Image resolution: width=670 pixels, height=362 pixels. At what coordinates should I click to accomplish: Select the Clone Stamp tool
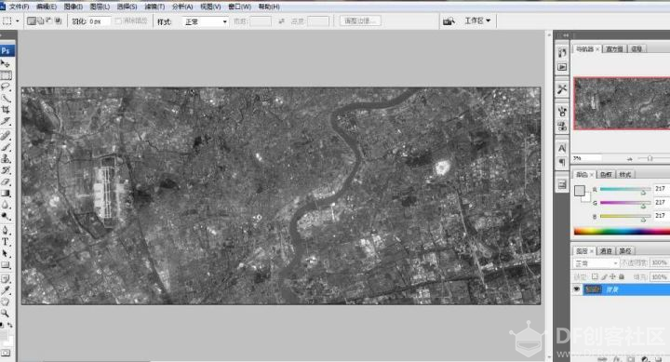tap(6, 158)
